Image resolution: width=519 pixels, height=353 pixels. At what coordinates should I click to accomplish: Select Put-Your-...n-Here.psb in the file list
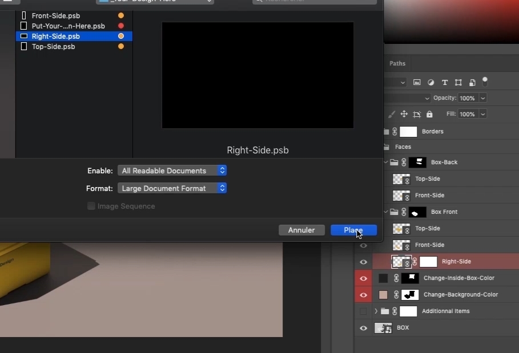point(74,26)
